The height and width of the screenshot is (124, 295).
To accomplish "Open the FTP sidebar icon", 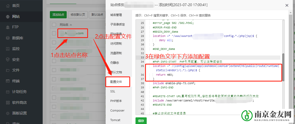I will tap(7, 27).
